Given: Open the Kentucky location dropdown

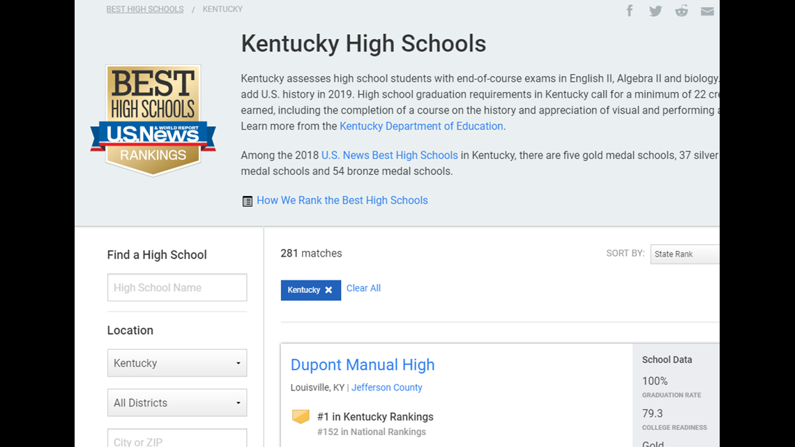Looking at the screenshot, I should click(176, 363).
